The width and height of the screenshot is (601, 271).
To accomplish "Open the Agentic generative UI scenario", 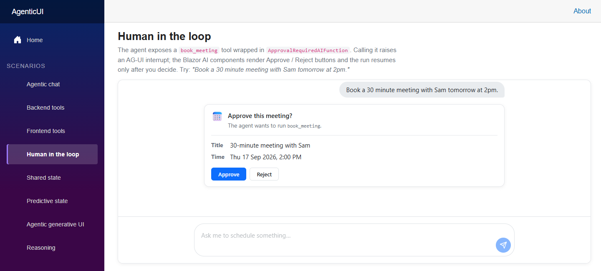I will (52, 224).
